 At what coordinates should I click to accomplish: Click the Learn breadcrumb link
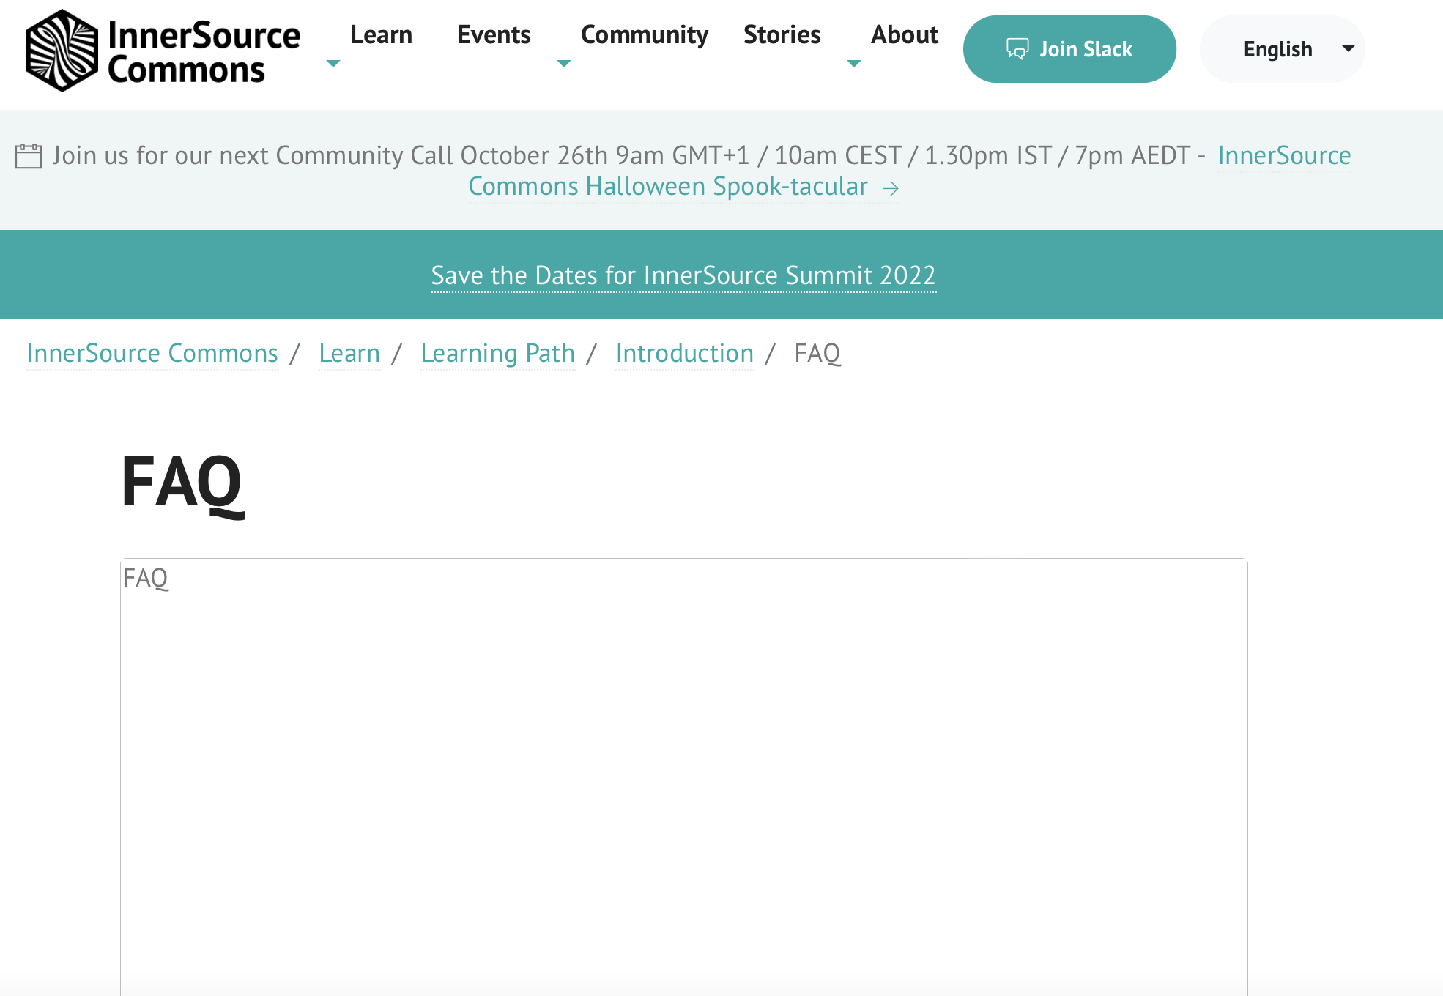[x=349, y=354]
